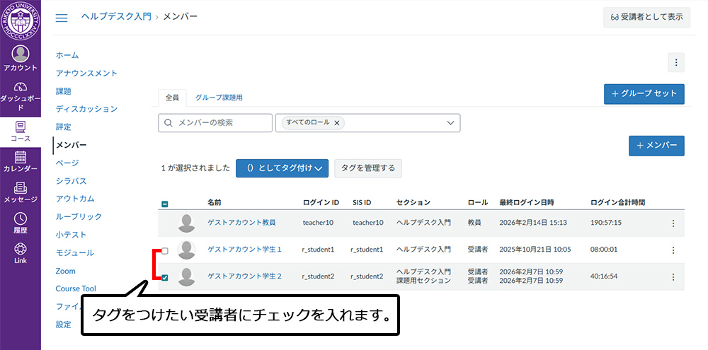Open the Calendar icon in sidebar

pyautogui.click(x=21, y=161)
